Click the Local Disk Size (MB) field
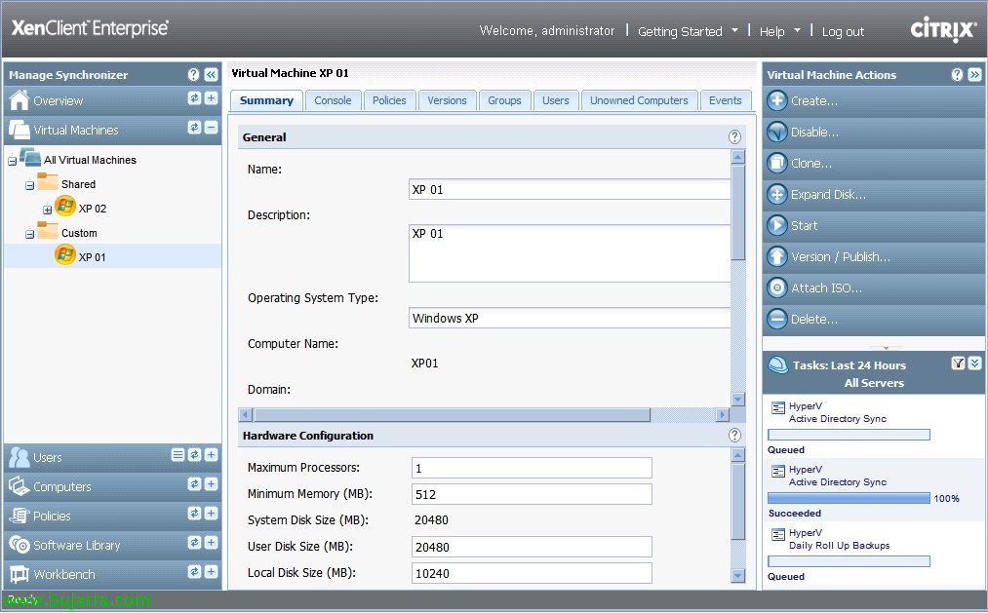This screenshot has height=613, width=988. pos(532,573)
